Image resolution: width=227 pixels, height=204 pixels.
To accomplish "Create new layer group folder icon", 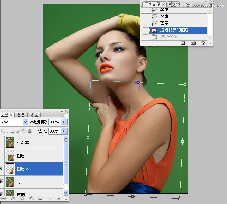I will pyautogui.click(x=40, y=198).
